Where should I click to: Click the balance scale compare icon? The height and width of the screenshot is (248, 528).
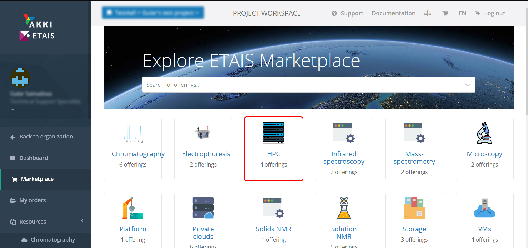click(x=428, y=13)
